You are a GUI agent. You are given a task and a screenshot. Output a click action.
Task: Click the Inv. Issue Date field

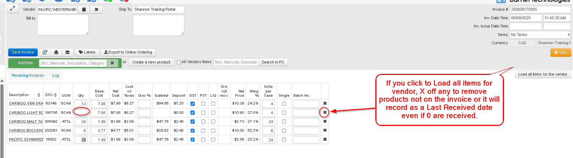tap(526, 26)
